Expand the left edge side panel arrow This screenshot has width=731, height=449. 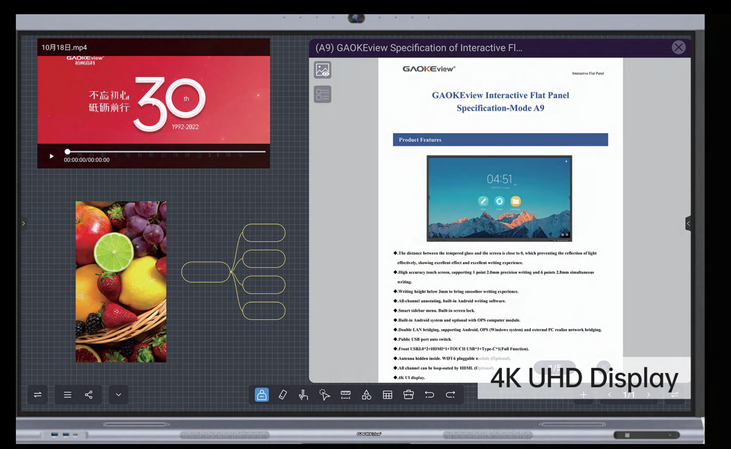pos(24,223)
